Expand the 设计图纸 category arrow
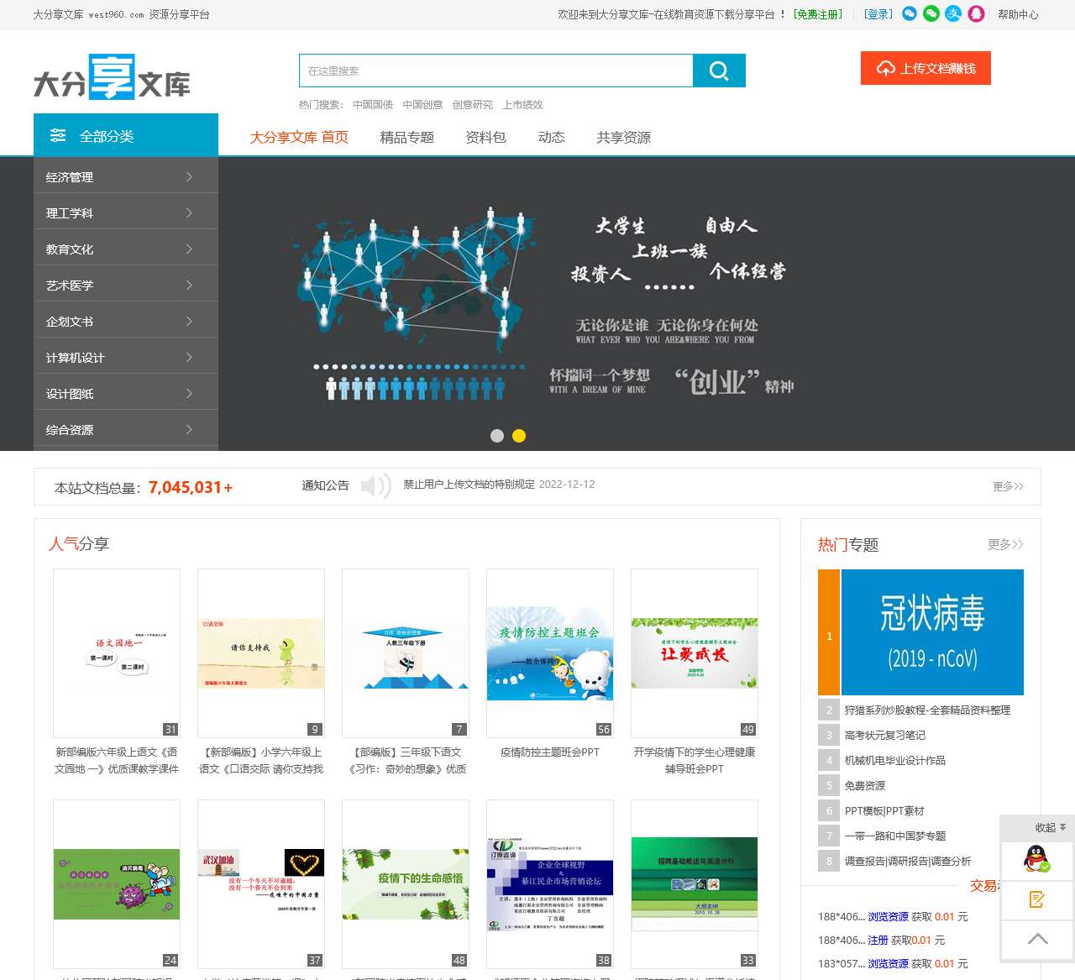Image resolution: width=1075 pixels, height=980 pixels. (x=189, y=394)
